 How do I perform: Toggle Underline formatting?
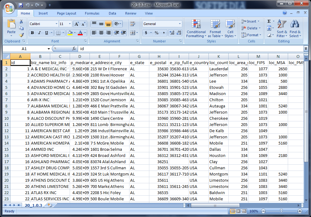click(46, 33)
